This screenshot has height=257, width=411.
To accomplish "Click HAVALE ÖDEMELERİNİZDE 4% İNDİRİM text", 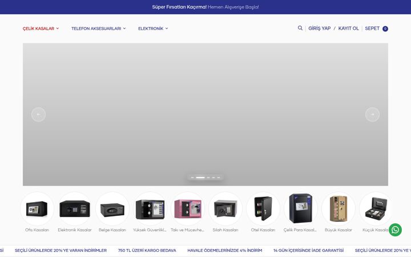I will tap(225, 251).
